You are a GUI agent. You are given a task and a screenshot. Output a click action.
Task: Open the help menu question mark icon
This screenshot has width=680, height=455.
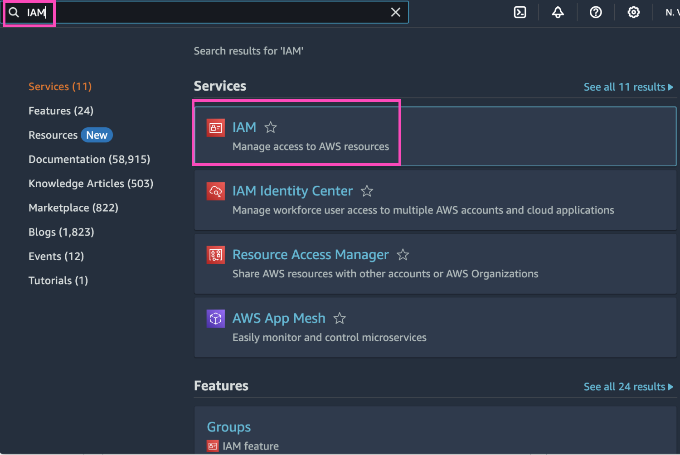[x=595, y=12]
